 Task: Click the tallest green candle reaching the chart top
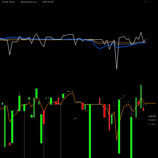pyautogui.click(x=141, y=96)
